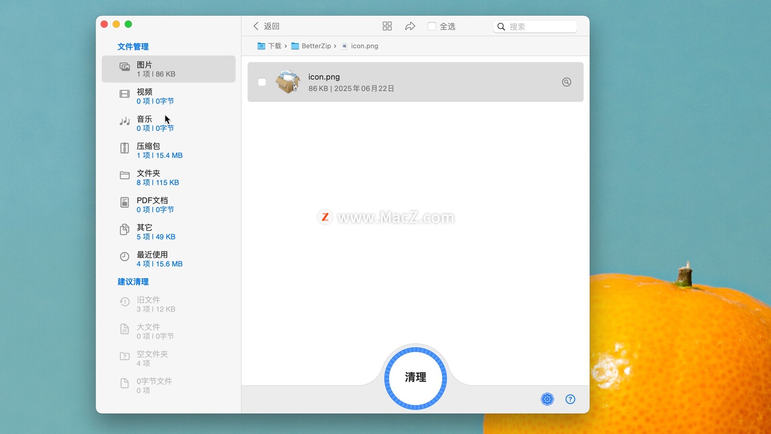The width and height of the screenshot is (771, 434).
Task: Click icon.png in the breadcrumb path
Action: [x=364, y=46]
